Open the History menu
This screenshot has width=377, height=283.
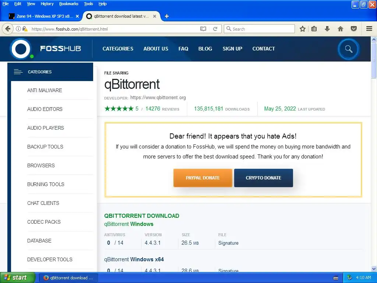click(47, 4)
